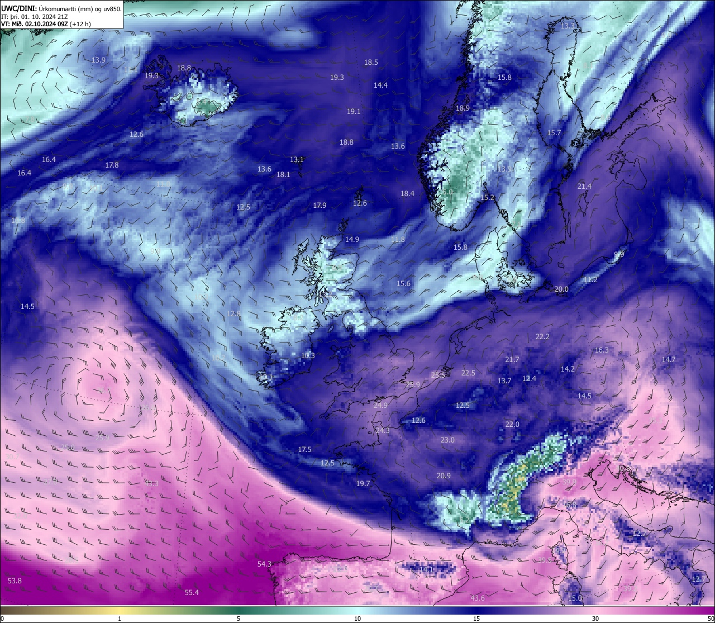The width and height of the screenshot is (715, 623).
Task: Click the 43.3 value label
Action: (x=151, y=483)
